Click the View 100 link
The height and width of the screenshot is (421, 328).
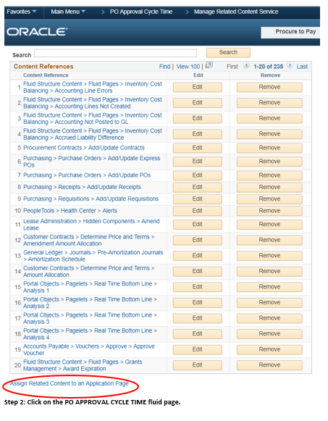coord(188,67)
